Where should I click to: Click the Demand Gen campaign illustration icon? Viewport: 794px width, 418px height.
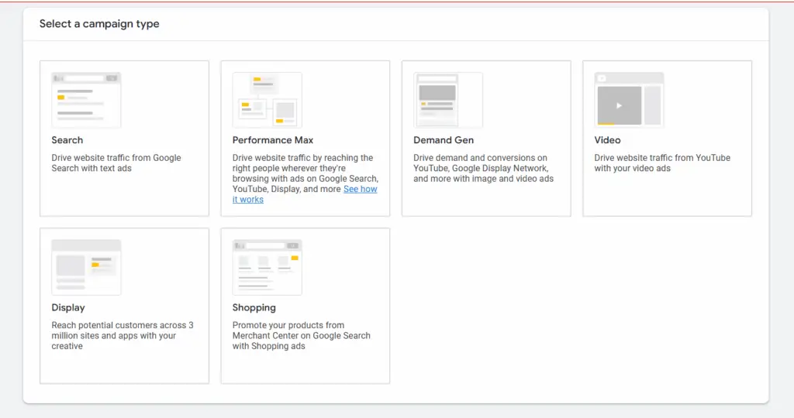[x=448, y=100]
